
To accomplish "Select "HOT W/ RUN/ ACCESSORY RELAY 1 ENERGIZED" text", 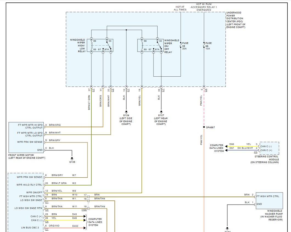I will point(204,7).
